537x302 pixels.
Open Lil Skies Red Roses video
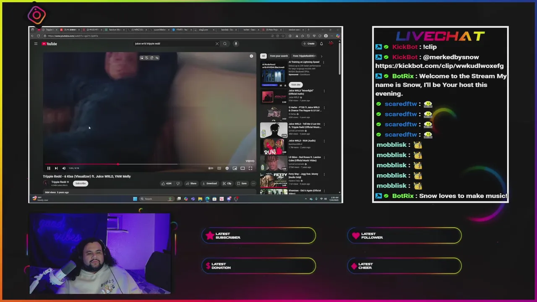274,164
